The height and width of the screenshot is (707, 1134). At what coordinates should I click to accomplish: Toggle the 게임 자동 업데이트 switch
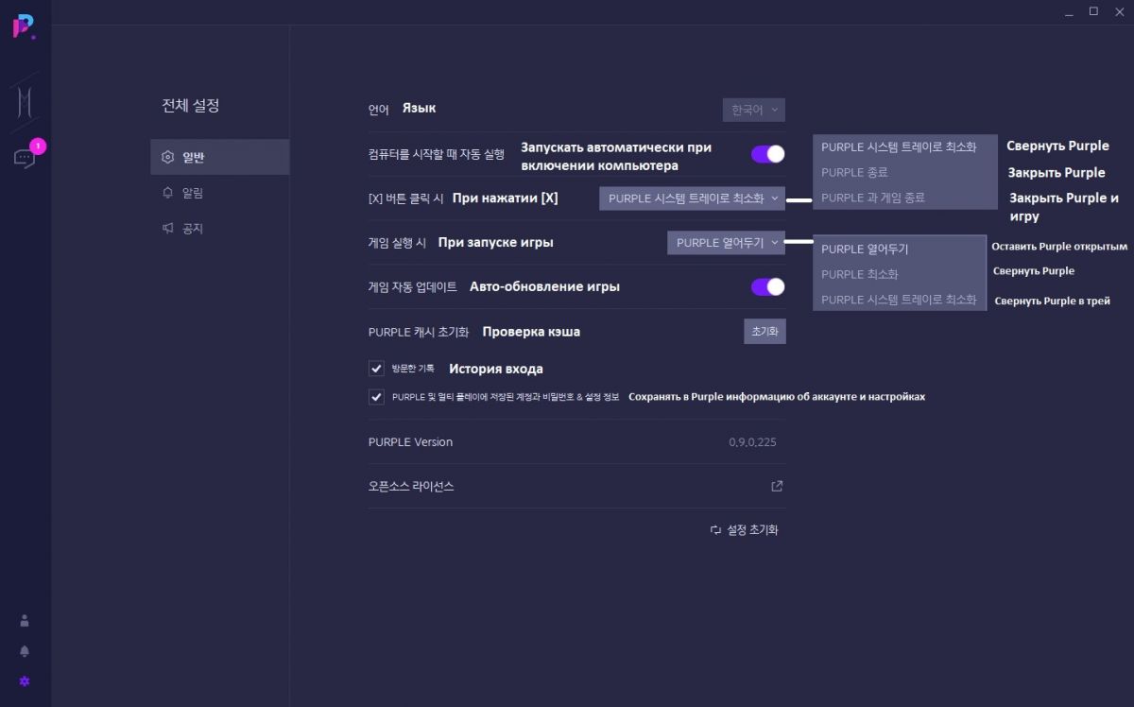point(767,286)
